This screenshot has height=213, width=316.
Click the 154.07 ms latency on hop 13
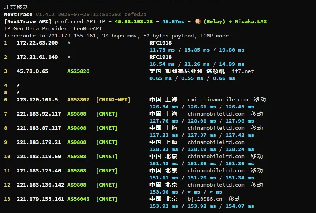(240, 206)
